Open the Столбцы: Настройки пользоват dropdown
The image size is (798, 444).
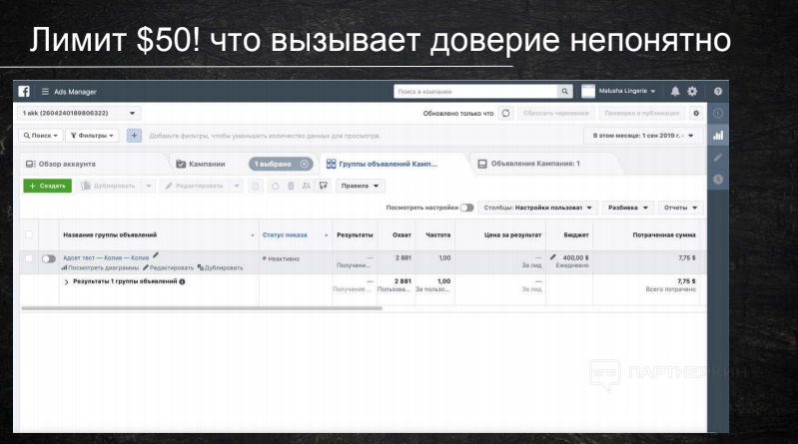tap(538, 208)
